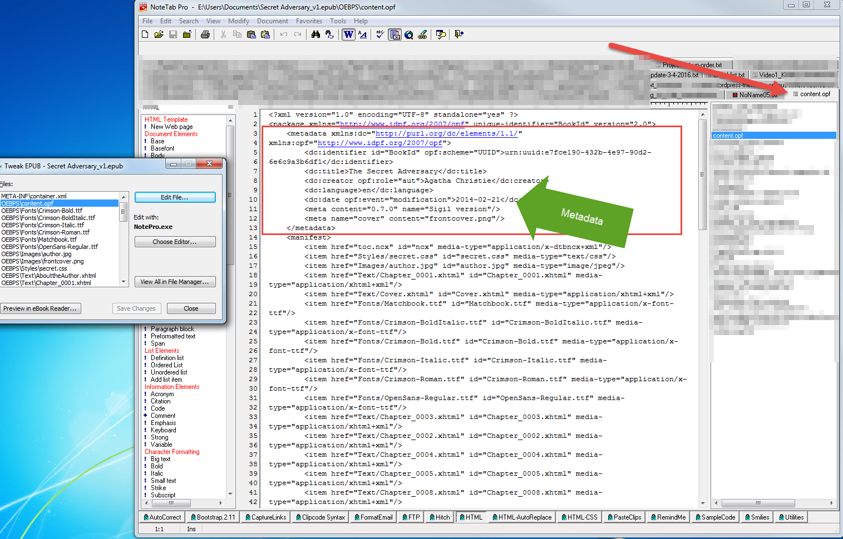Screen dimensions: 843x539
Task: Open Find using the binoculars icon
Action: 315,34
